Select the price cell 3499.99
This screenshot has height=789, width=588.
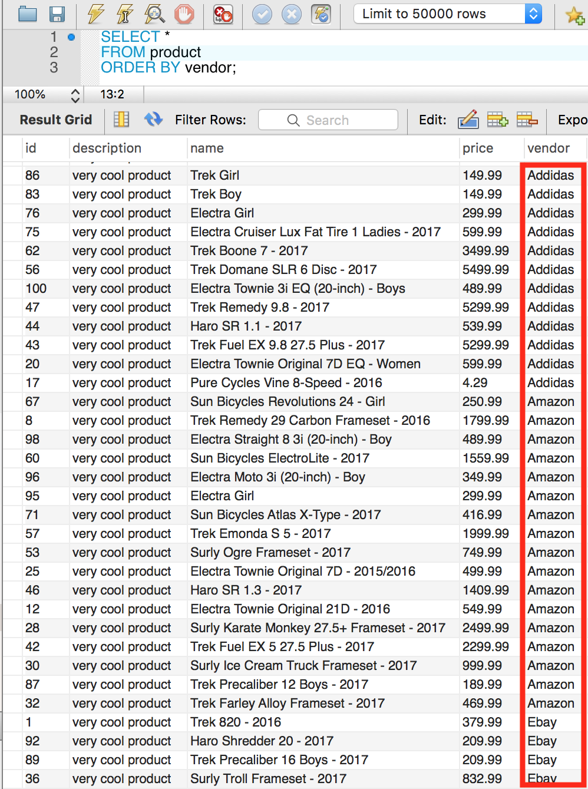(491, 250)
